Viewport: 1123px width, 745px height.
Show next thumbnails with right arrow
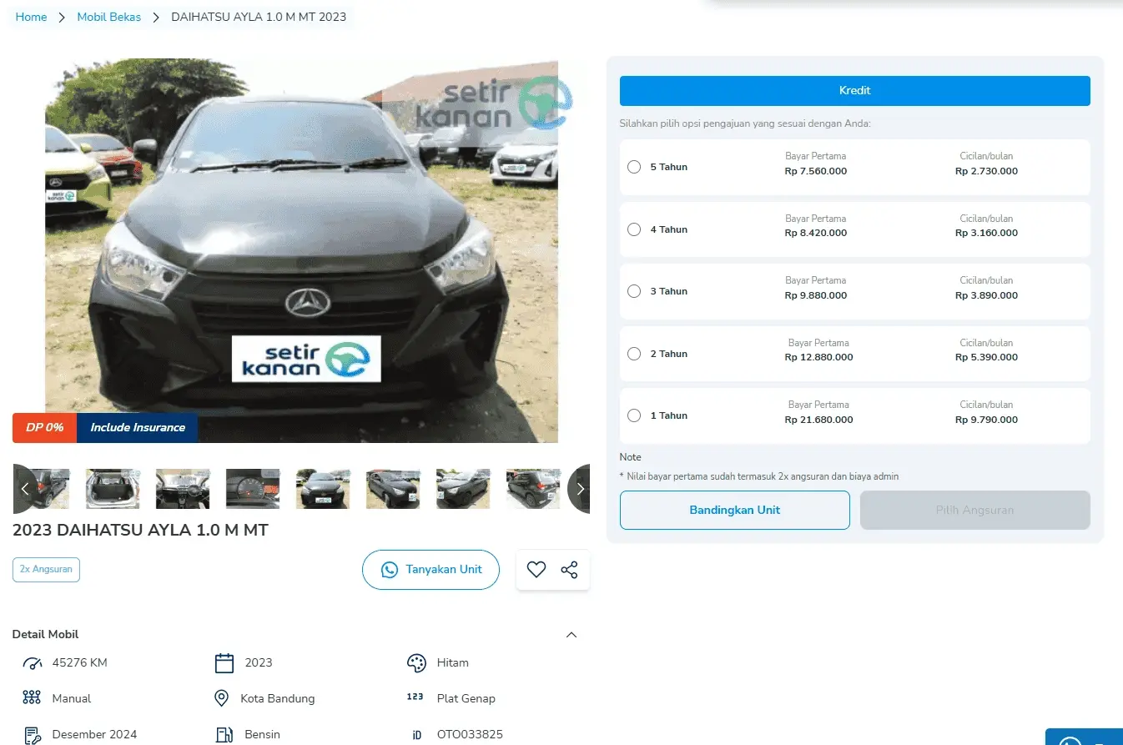580,489
